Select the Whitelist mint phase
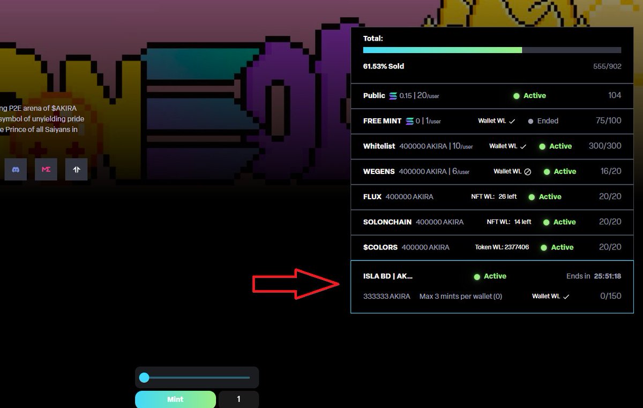Image resolution: width=643 pixels, height=408 pixels. (x=492, y=146)
